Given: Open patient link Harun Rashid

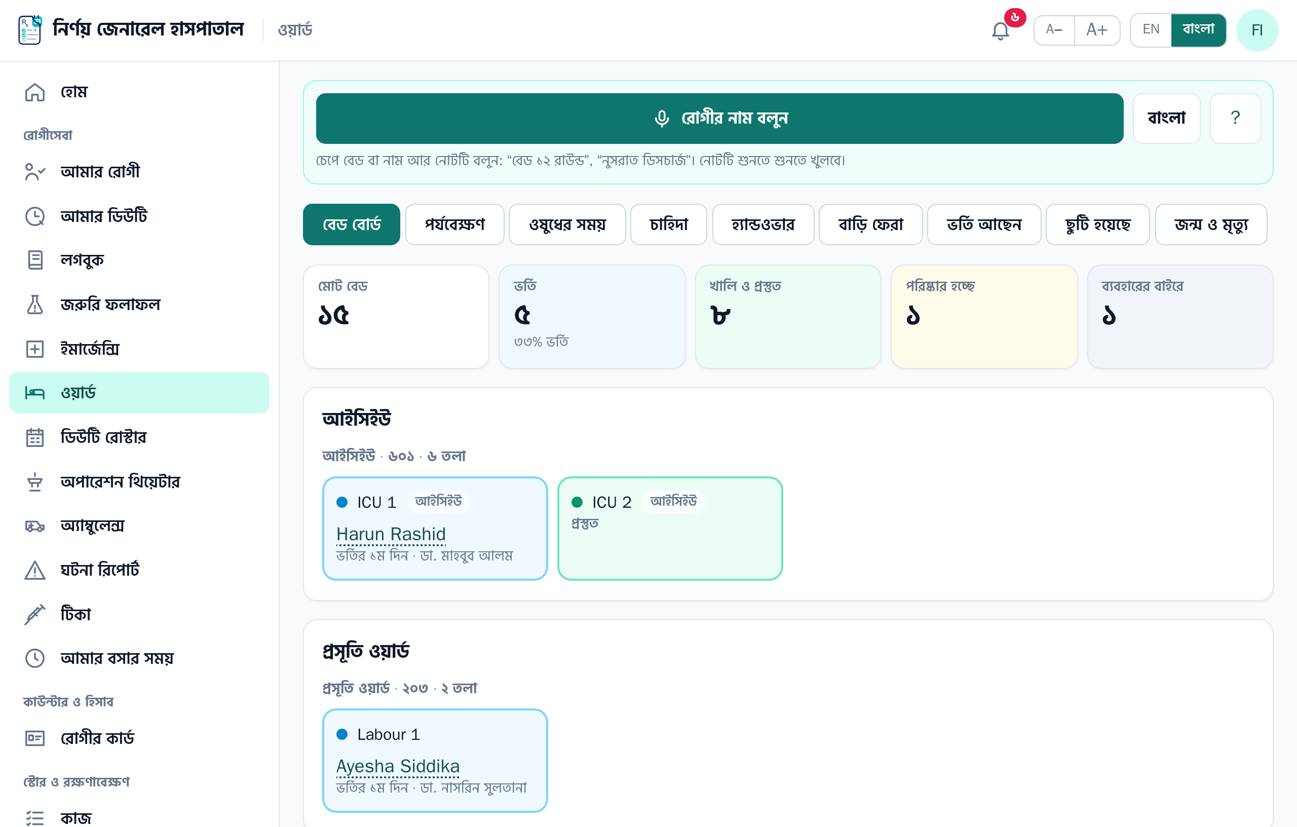Looking at the screenshot, I should click(391, 534).
